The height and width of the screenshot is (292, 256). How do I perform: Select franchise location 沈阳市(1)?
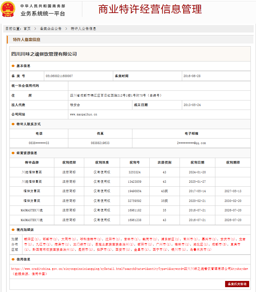[113, 239]
